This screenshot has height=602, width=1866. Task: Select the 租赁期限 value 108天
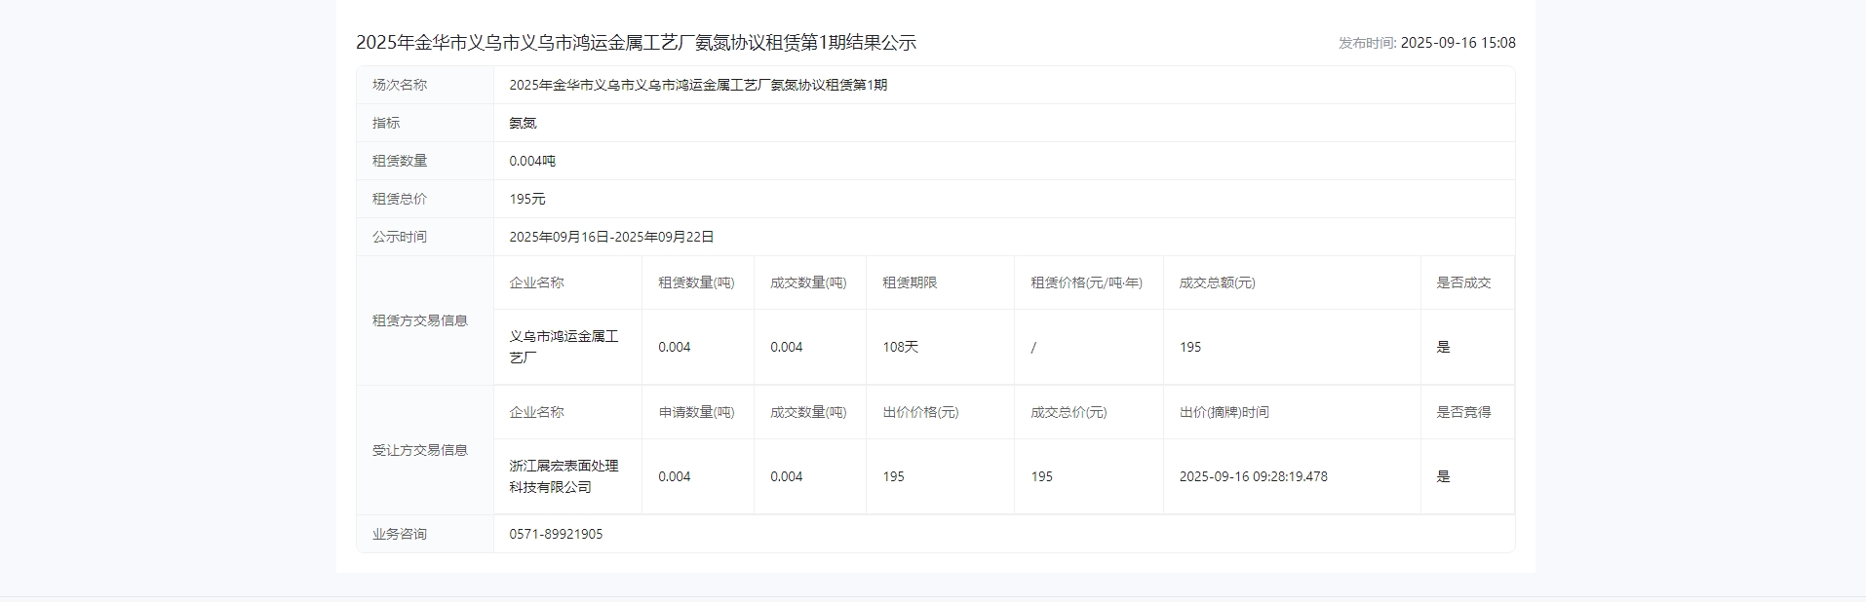point(900,347)
